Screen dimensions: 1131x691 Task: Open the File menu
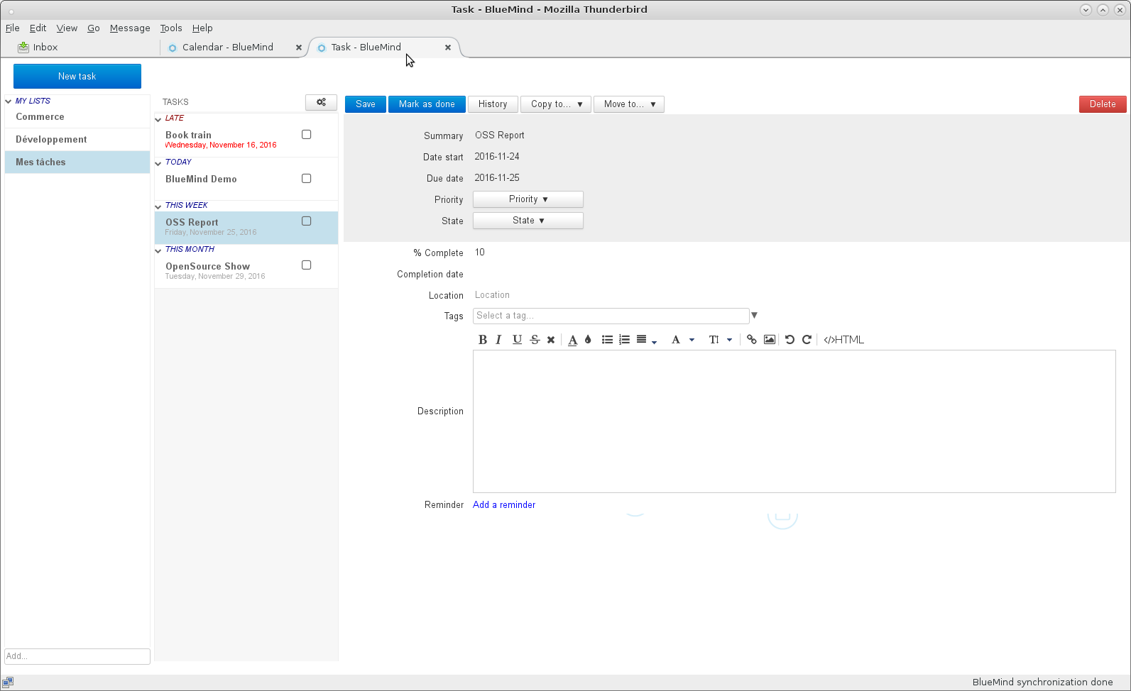pyautogui.click(x=13, y=28)
